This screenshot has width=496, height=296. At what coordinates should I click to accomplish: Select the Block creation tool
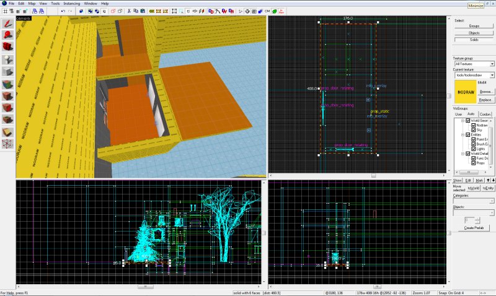coord(7,72)
